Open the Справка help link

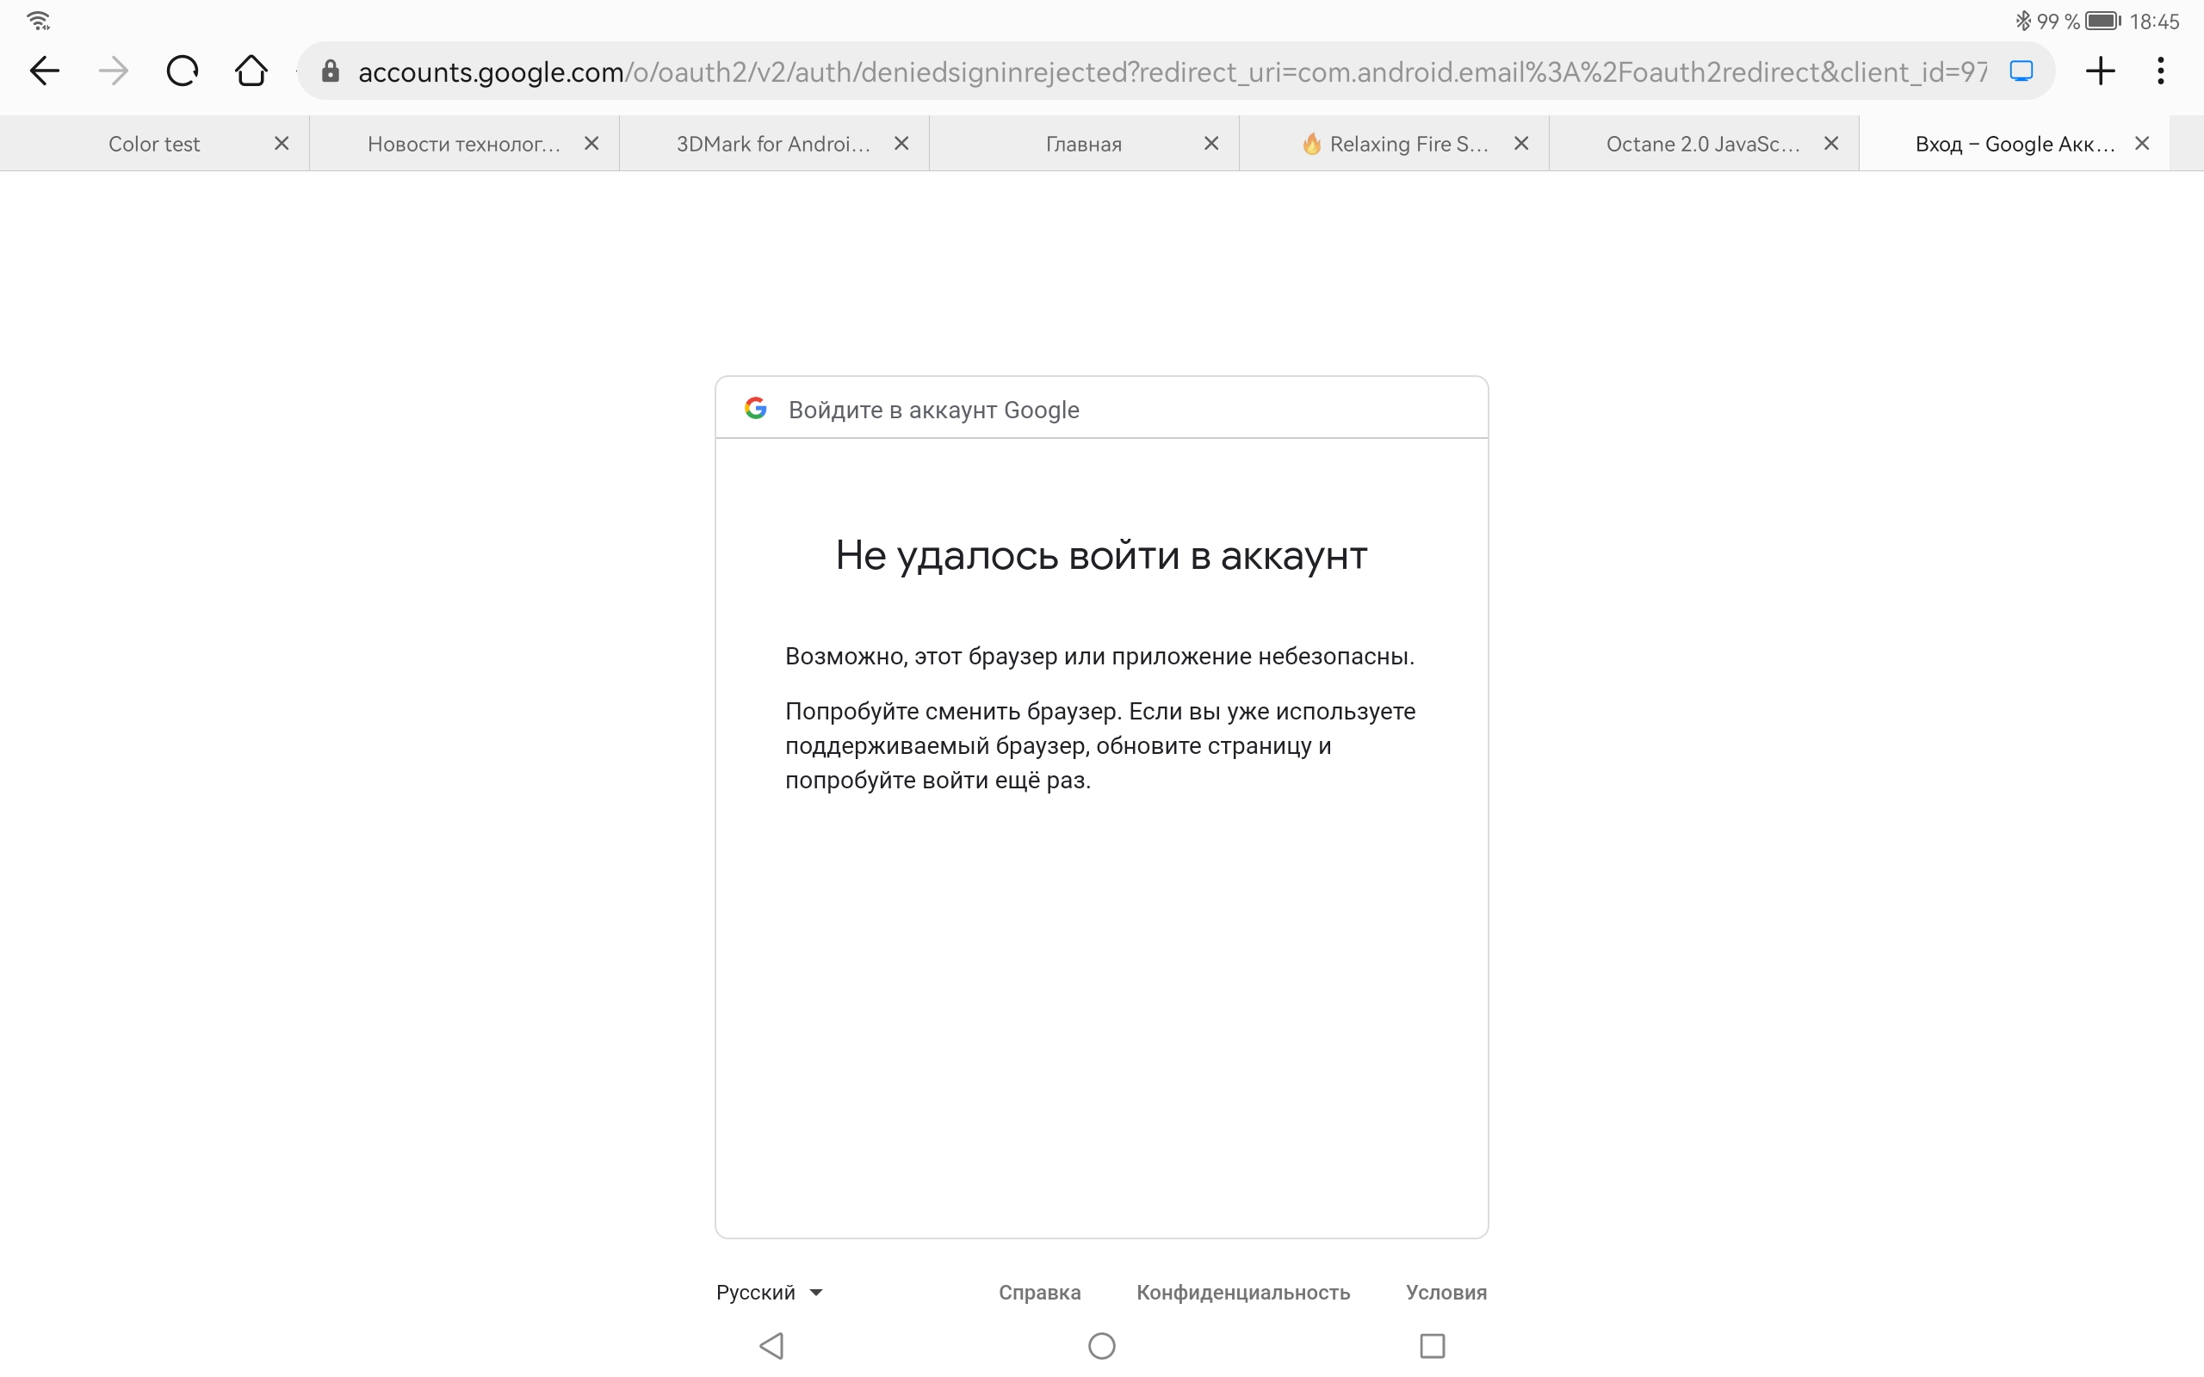pos(1039,1293)
